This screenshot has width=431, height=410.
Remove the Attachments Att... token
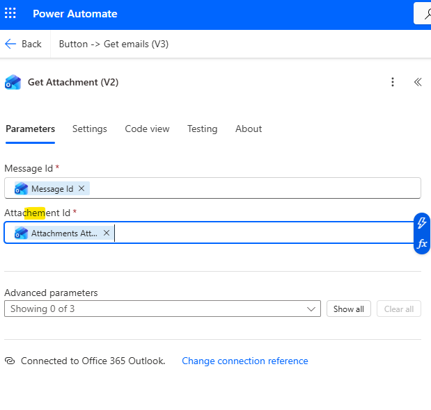[x=107, y=233]
